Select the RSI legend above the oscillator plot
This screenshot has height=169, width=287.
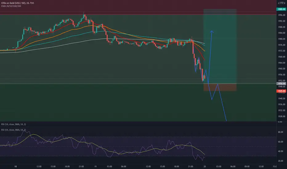click(x=13, y=130)
